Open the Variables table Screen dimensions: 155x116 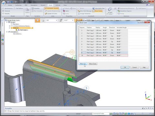coord(36,8)
